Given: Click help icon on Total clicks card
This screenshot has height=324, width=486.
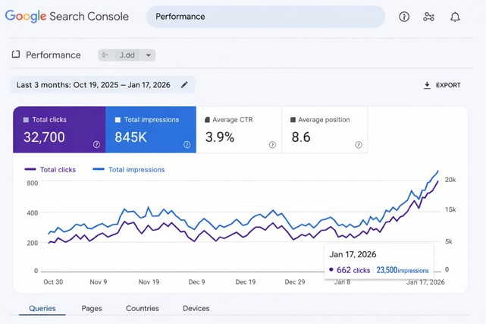Looking at the screenshot, I should pyautogui.click(x=96, y=144).
